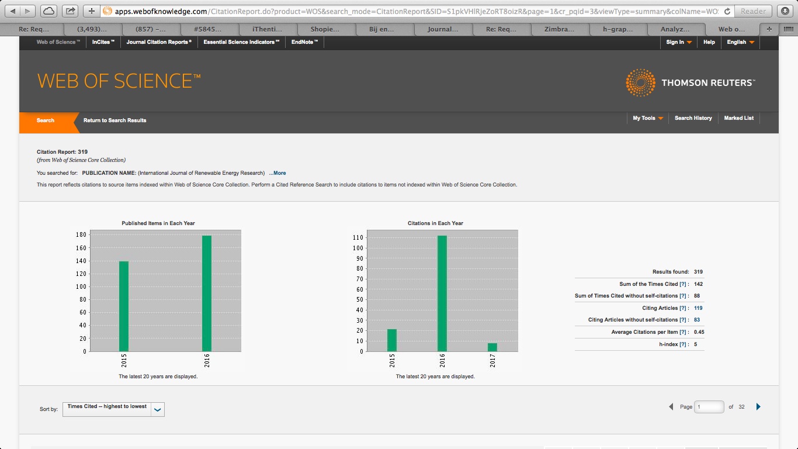Viewport: 798px width, 449px height.
Task: Switch to the #5845... browser tab
Action: click(x=209, y=29)
